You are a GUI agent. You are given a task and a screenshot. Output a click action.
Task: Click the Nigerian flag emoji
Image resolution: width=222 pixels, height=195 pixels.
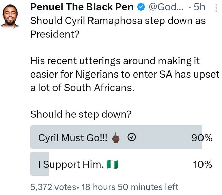click(x=113, y=164)
